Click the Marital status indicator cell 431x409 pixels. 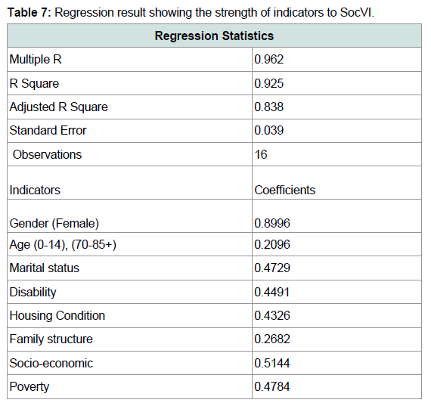tap(129, 268)
